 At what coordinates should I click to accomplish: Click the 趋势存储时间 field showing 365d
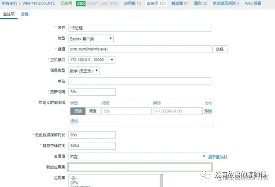coord(92,146)
